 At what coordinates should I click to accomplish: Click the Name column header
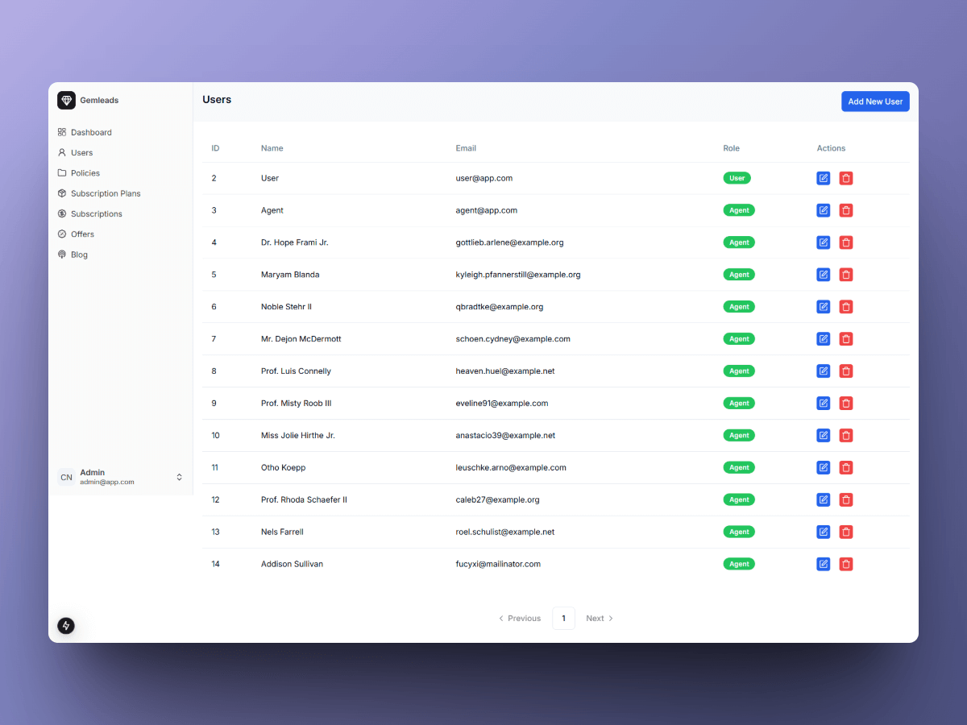point(272,148)
